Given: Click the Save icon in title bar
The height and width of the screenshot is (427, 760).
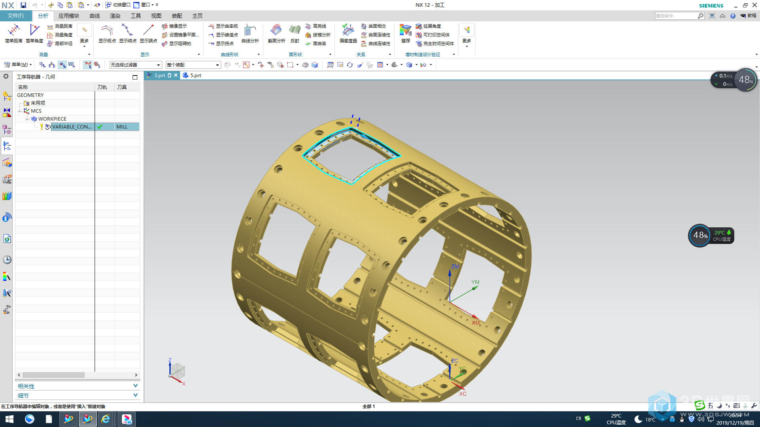Looking at the screenshot, I should pos(23,5).
